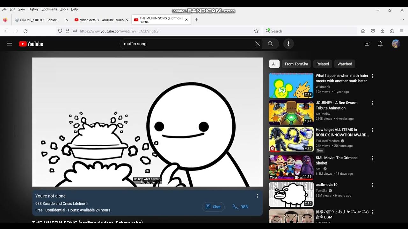Open the Firefox application menu
Image resolution: width=408 pixels, height=229 pixels.
(x=402, y=31)
